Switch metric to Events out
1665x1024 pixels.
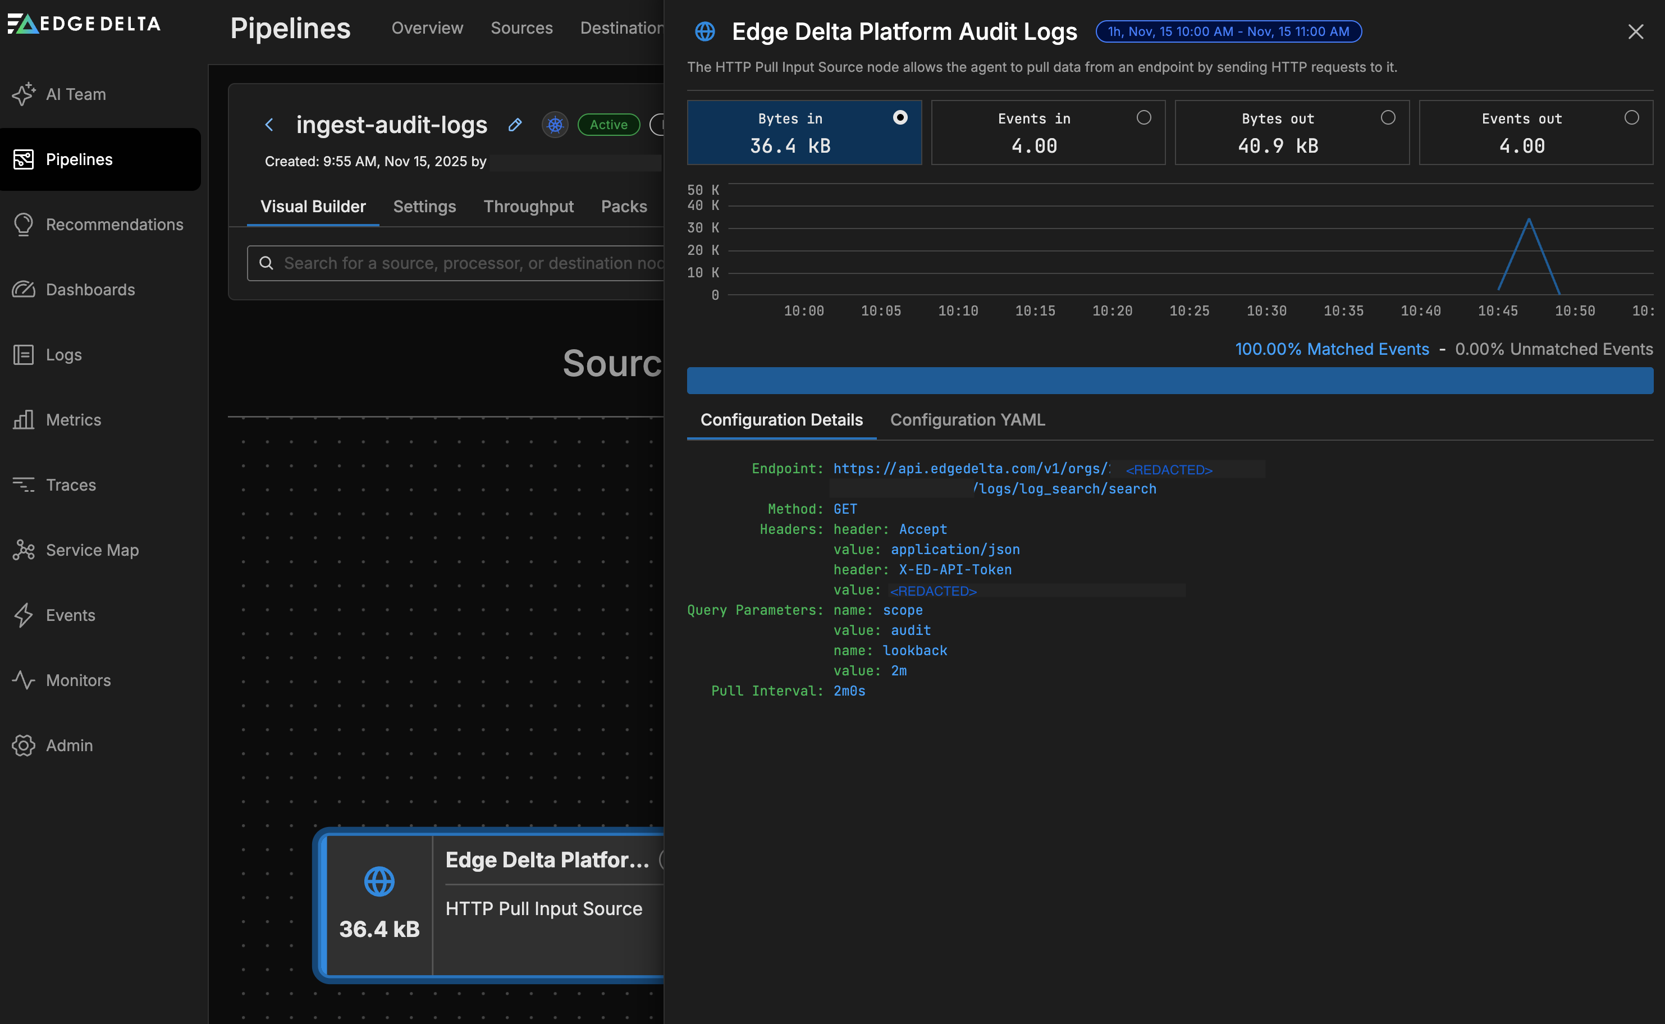tap(1536, 132)
